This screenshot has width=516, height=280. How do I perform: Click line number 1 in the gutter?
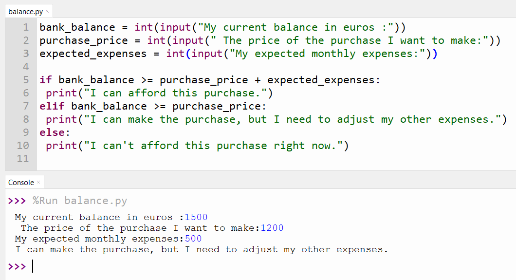(26, 27)
